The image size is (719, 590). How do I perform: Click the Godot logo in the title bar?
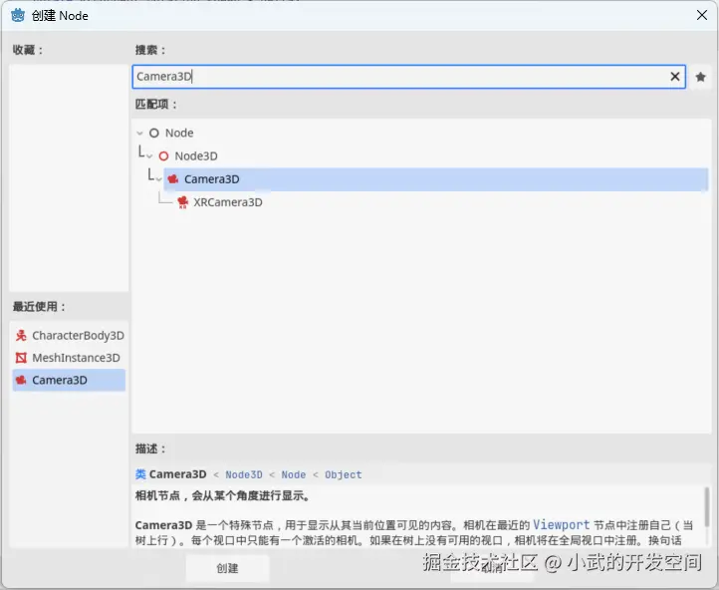click(18, 15)
